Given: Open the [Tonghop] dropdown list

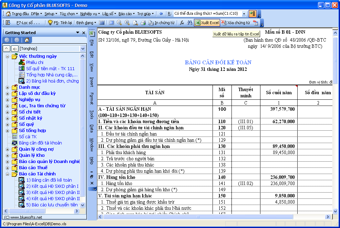Looking at the screenshot, I should click(x=82, y=49).
